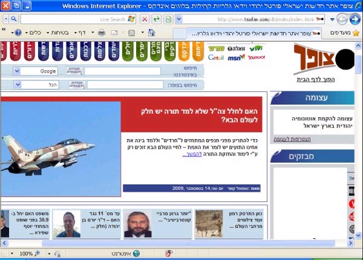
Task: Click the 'הפוך לדף הבית' link
Action: click(x=315, y=80)
